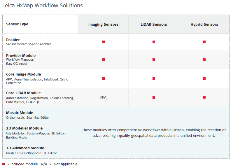The image size is (233, 168).
Task: Click Core Image Module marker under LiDAR Sensors
Action: [x=154, y=78]
